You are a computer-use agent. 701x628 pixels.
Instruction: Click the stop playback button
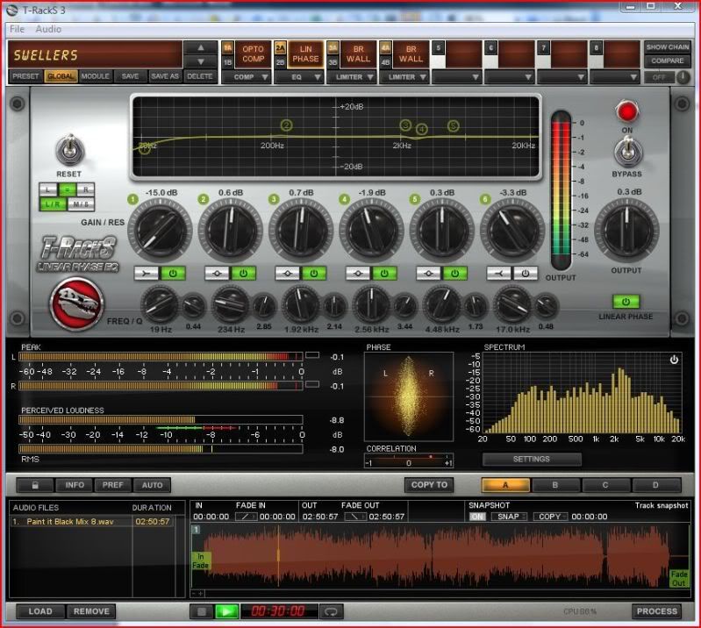(202, 611)
